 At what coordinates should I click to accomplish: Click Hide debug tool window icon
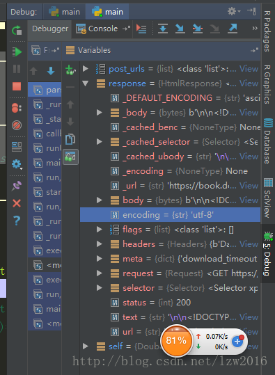[251, 11]
